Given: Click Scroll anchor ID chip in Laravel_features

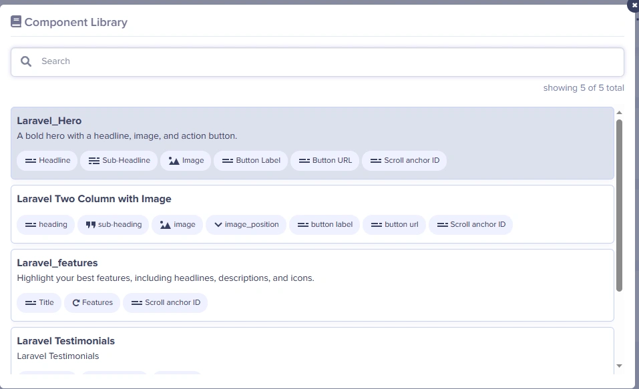Looking at the screenshot, I should click(165, 303).
